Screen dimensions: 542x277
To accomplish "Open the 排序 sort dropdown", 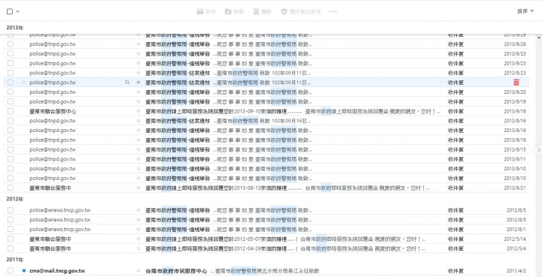I will click(525, 11).
